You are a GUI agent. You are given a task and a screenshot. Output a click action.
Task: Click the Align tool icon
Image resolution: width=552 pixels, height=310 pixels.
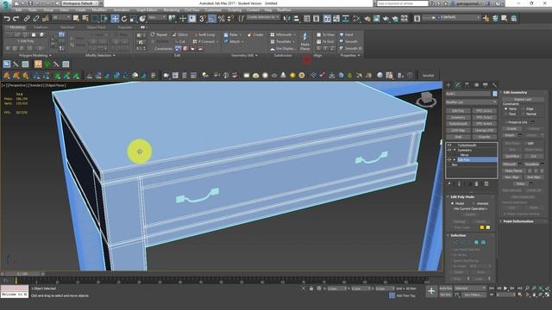click(x=296, y=18)
